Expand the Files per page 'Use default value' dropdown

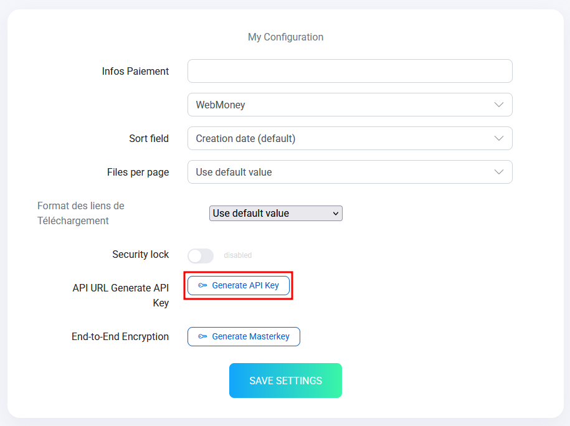point(349,172)
